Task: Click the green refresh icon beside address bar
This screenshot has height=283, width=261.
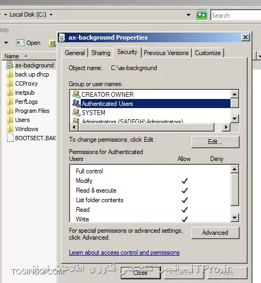Action: 202,15
